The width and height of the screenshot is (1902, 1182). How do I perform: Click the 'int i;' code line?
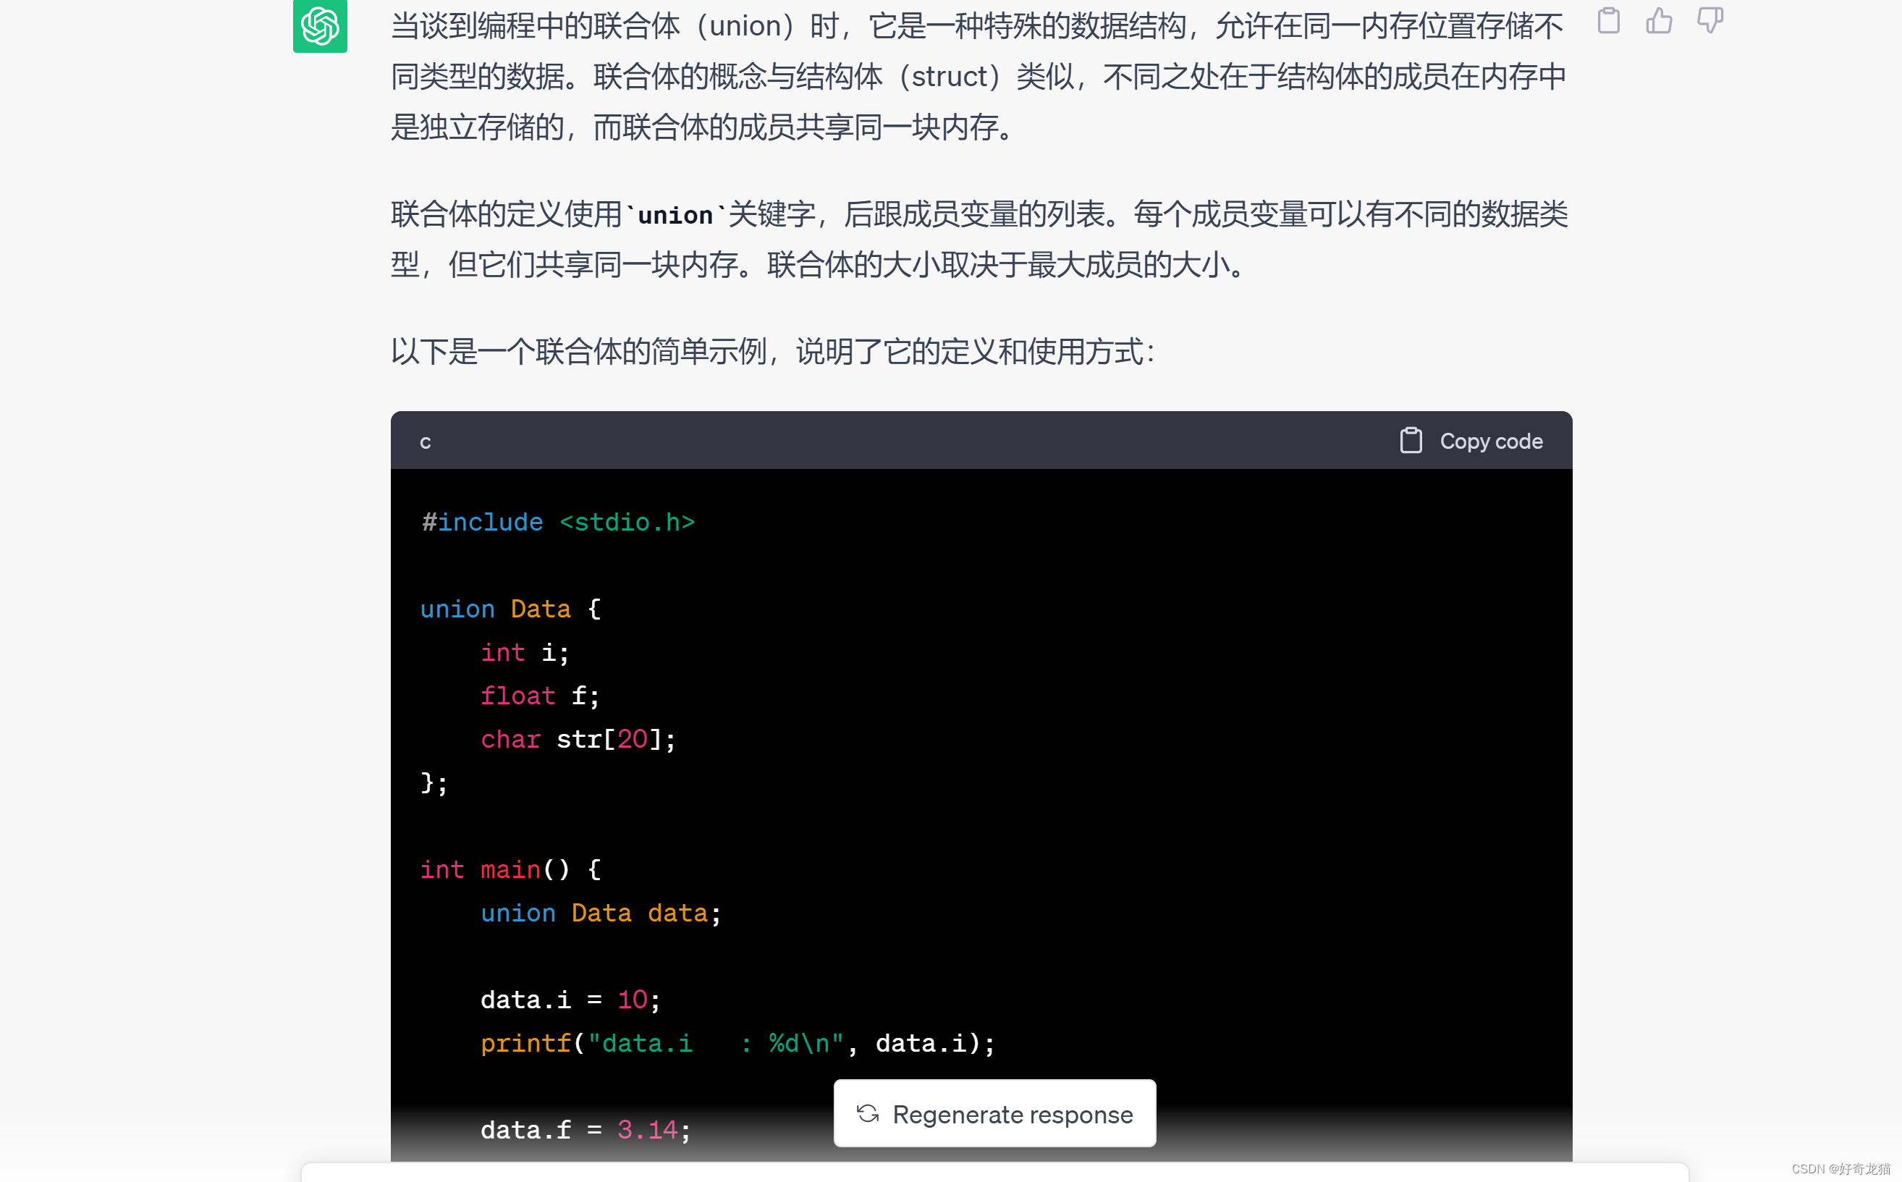(525, 653)
